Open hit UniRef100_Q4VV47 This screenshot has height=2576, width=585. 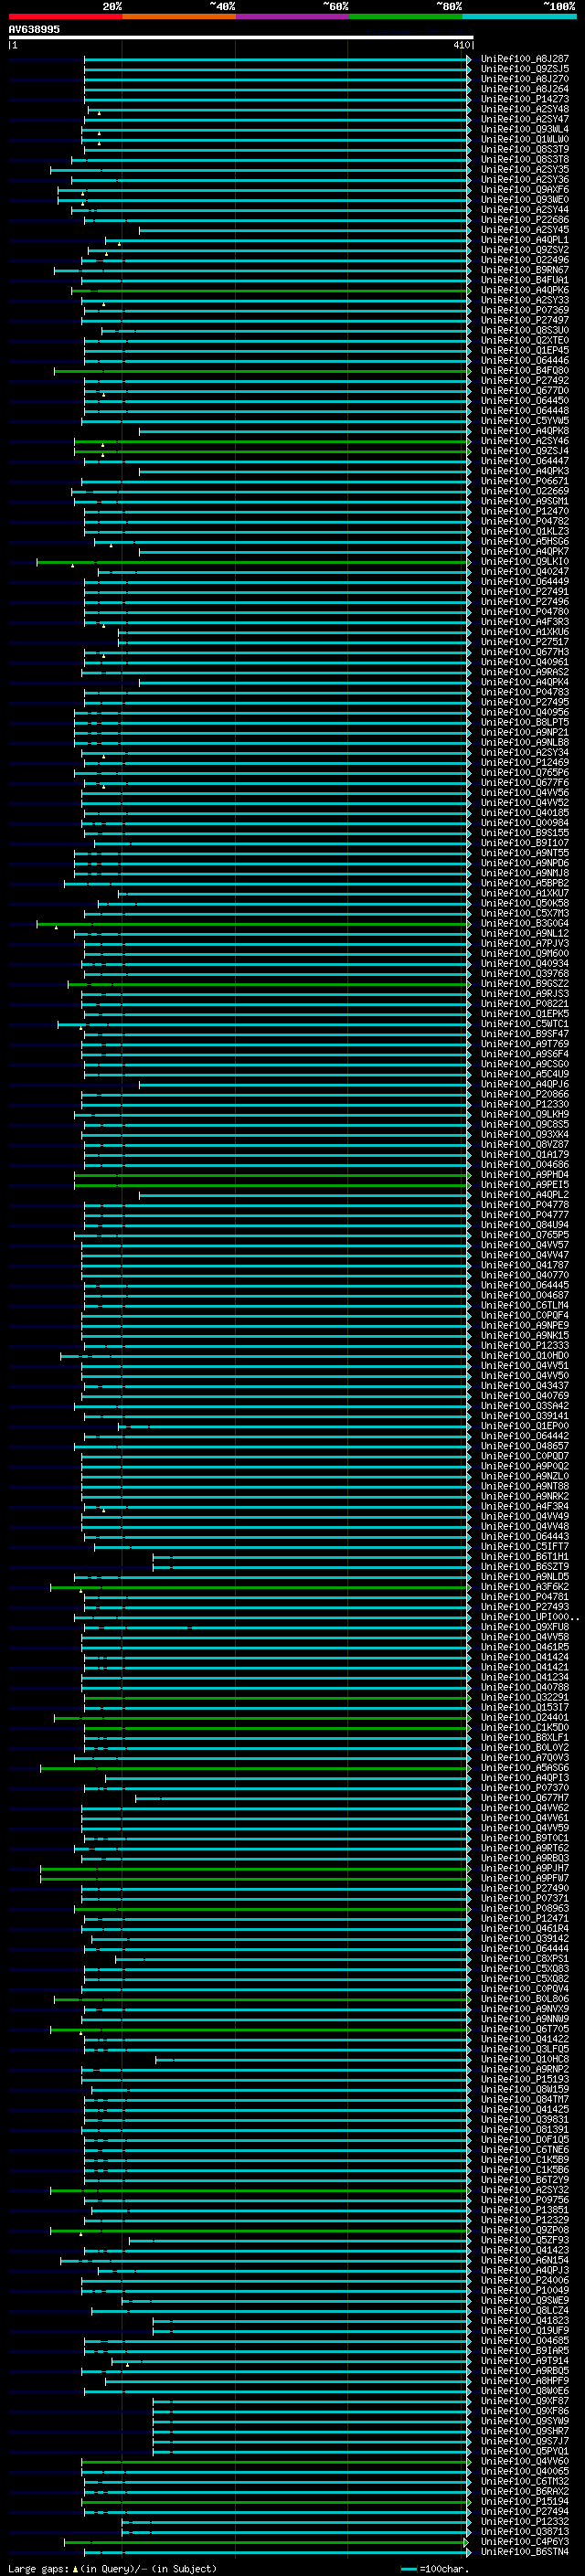(525, 1255)
